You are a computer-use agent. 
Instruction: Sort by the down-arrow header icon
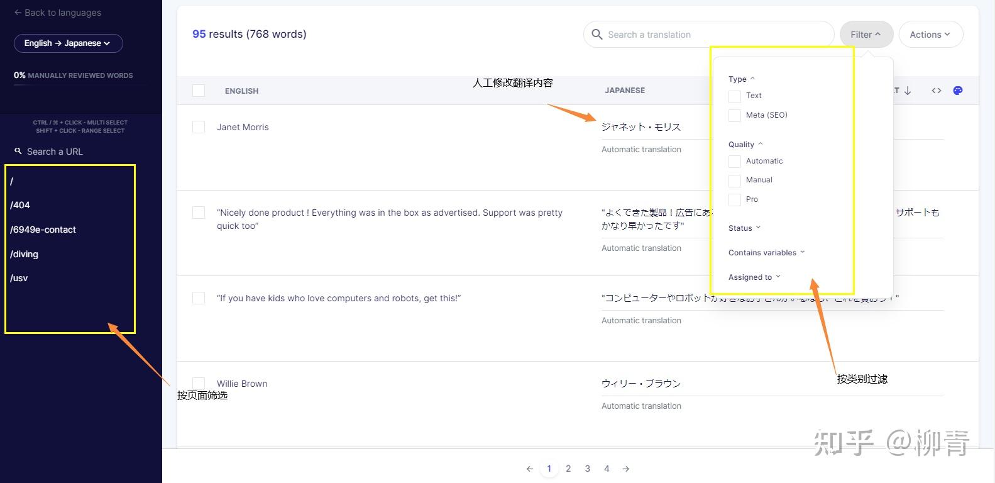908,91
